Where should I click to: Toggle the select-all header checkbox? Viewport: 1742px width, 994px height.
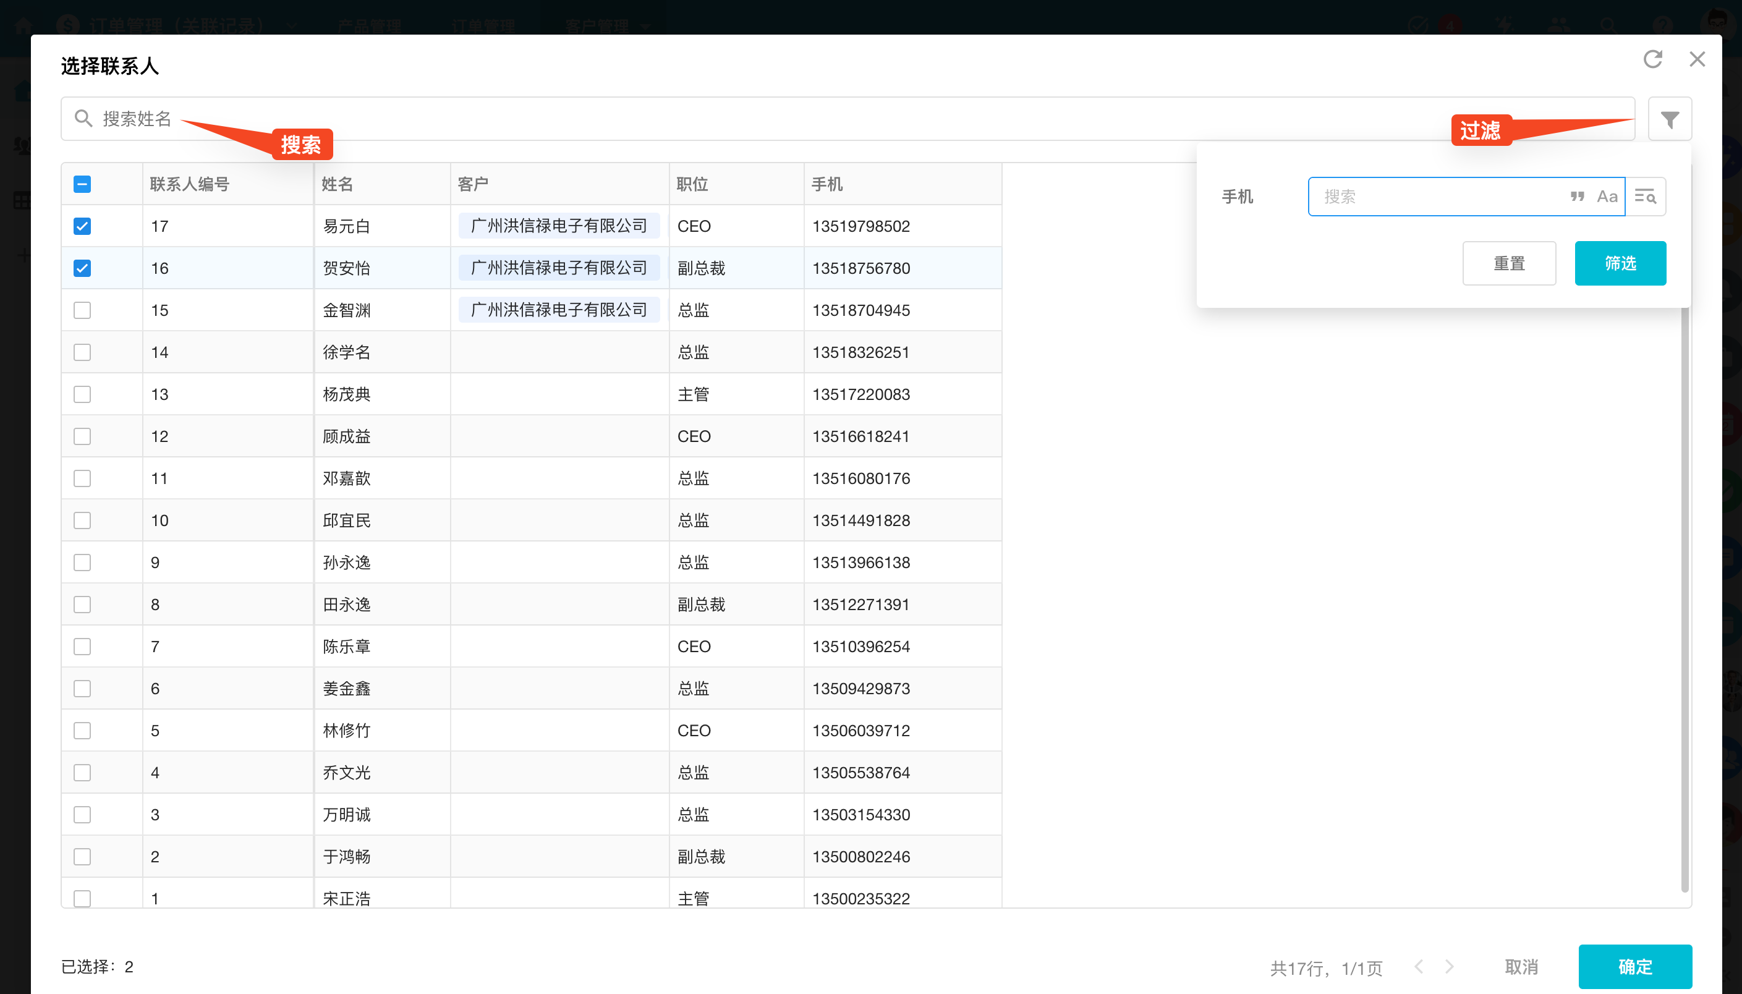click(x=82, y=184)
